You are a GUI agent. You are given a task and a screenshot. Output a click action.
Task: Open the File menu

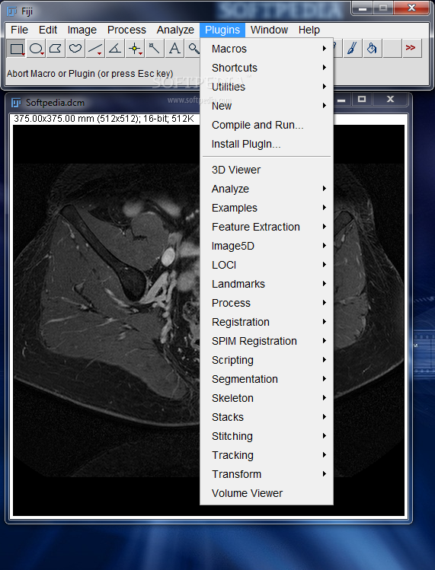19,30
